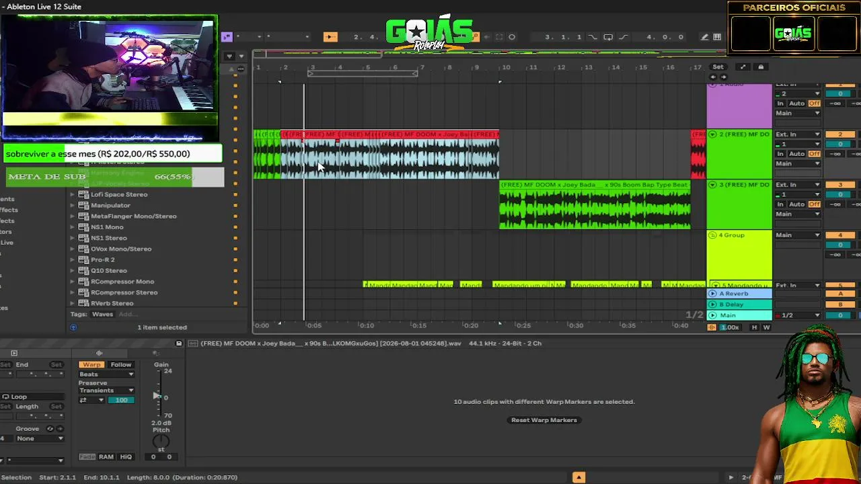
Task: Click the save clip disk icon
Action: point(179,344)
